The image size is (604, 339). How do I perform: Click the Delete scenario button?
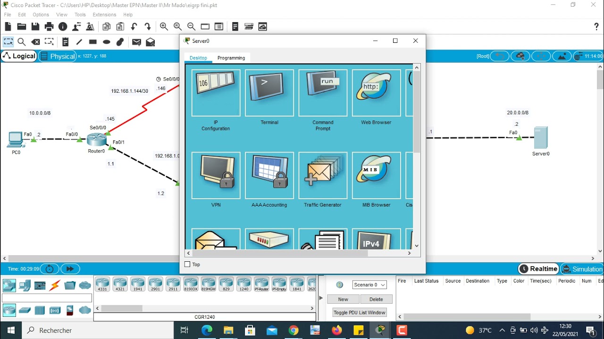coord(376,299)
